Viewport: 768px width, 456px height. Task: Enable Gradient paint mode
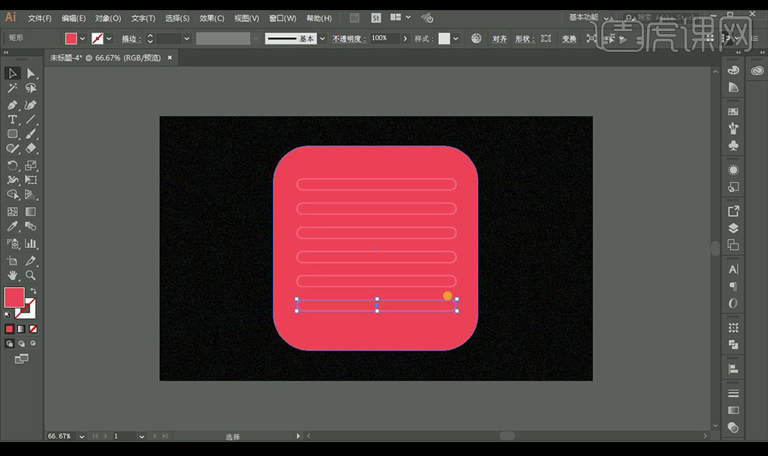[x=22, y=329]
